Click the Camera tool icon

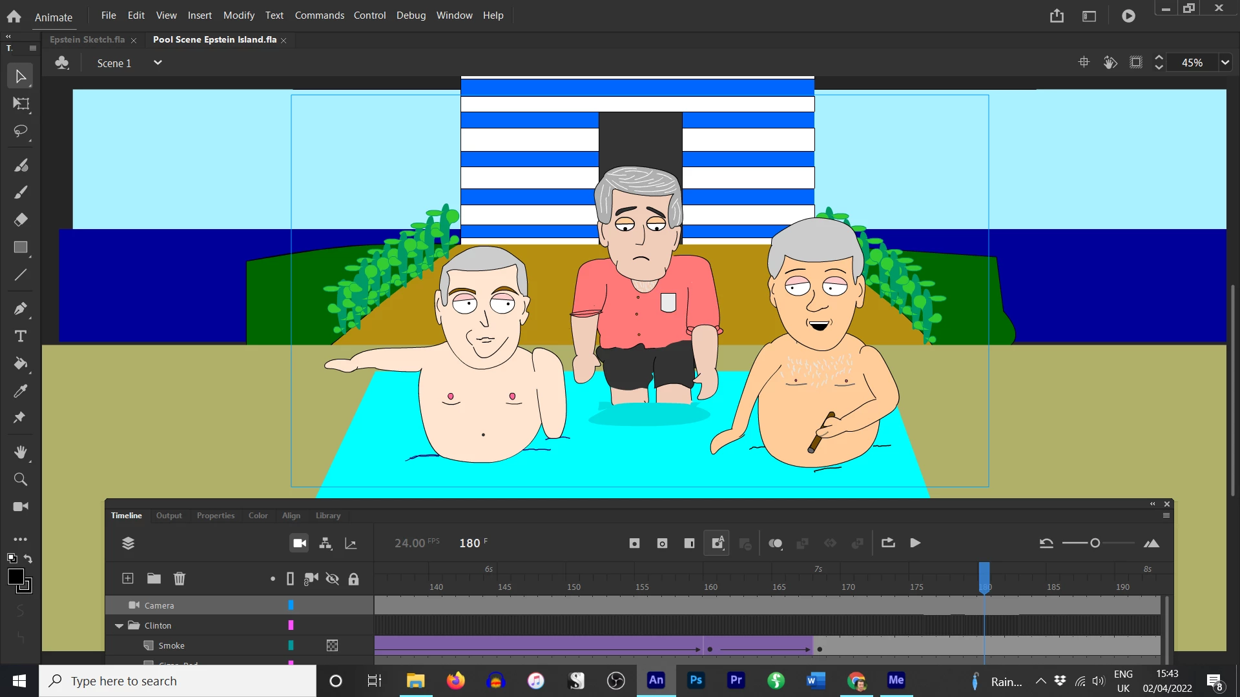pyautogui.click(x=21, y=507)
